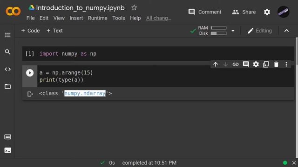Open the Table of contents sidebar
This screenshot has width=298, height=167.
(x=7, y=35)
